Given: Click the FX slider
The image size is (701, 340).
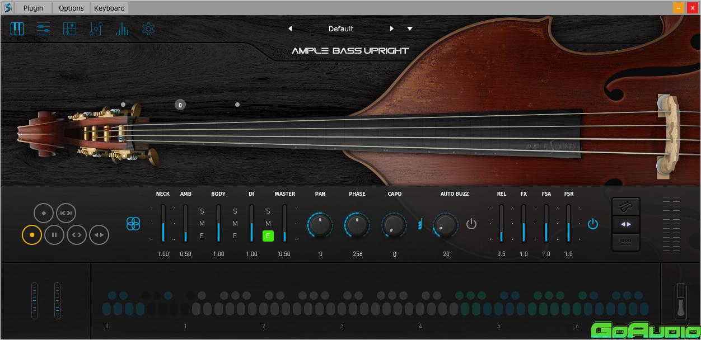Looking at the screenshot, I should tap(524, 223).
